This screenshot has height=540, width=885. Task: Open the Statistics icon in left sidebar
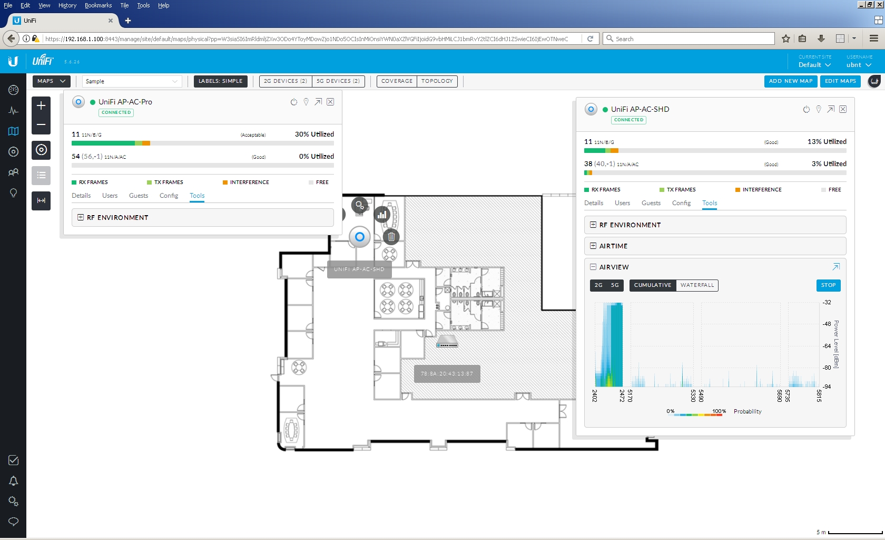(14, 111)
